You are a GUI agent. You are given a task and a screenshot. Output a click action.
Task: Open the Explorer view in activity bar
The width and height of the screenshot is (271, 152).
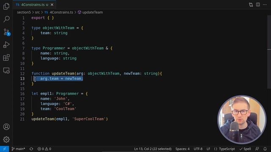6,6
